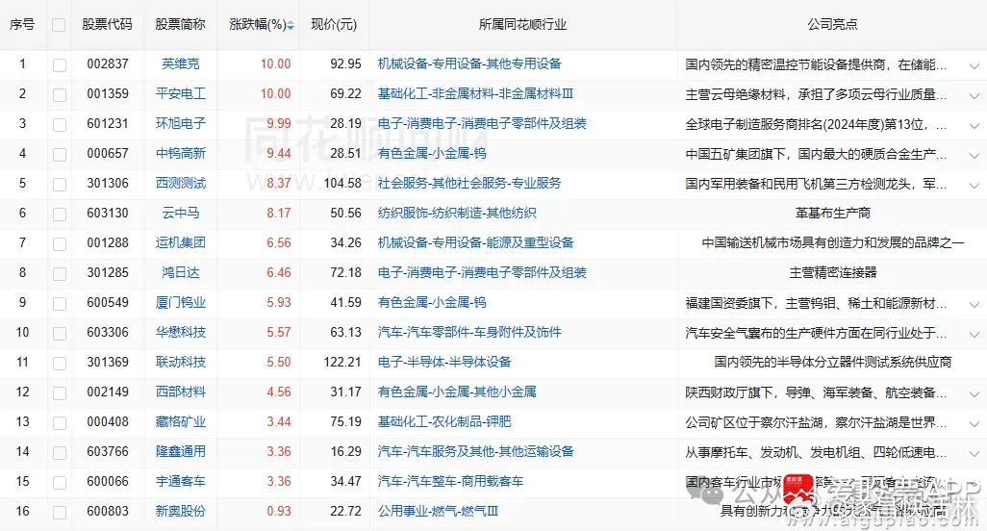Check the box for 英维克 row

tap(60, 64)
